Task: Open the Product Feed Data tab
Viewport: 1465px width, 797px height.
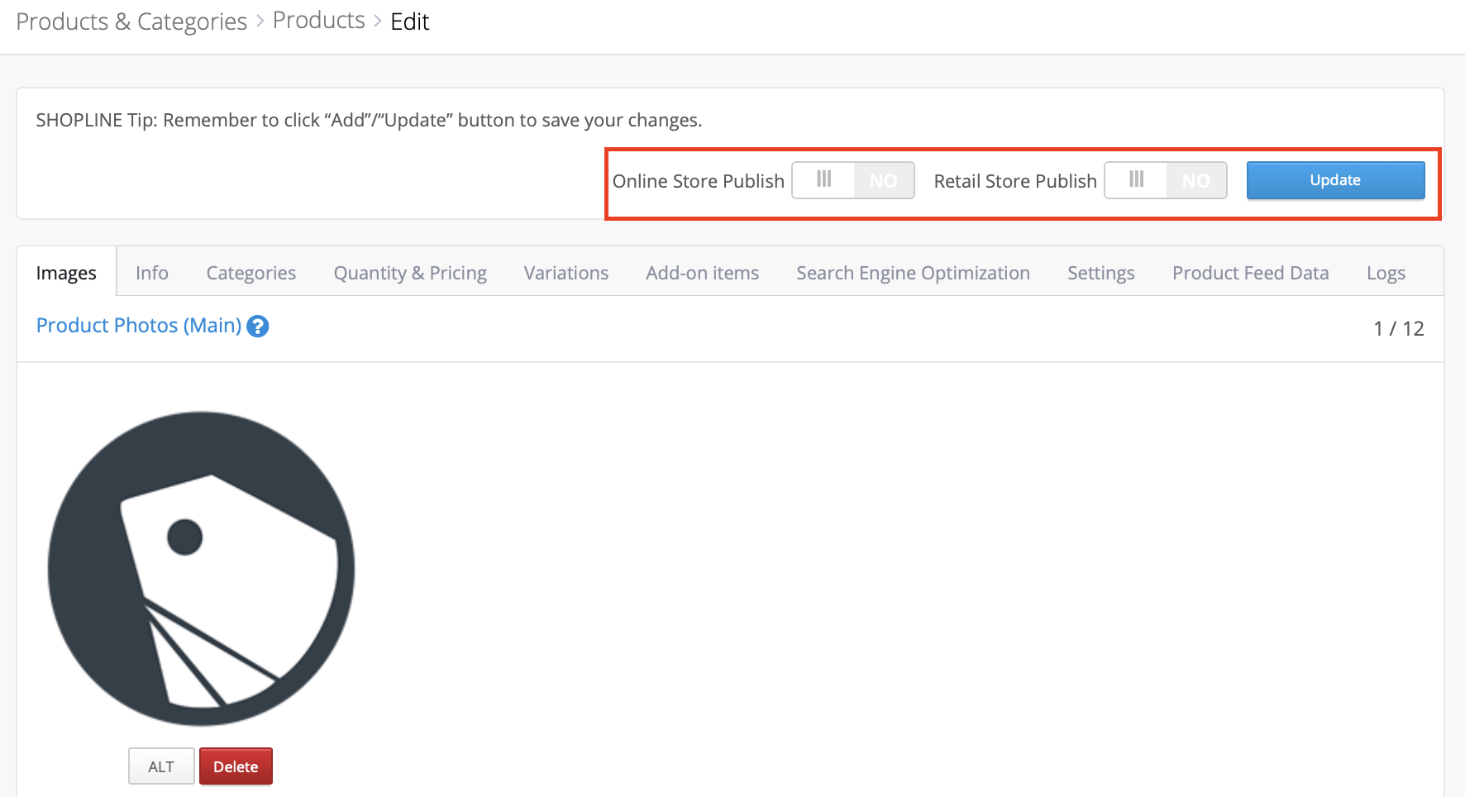Action: tap(1251, 273)
